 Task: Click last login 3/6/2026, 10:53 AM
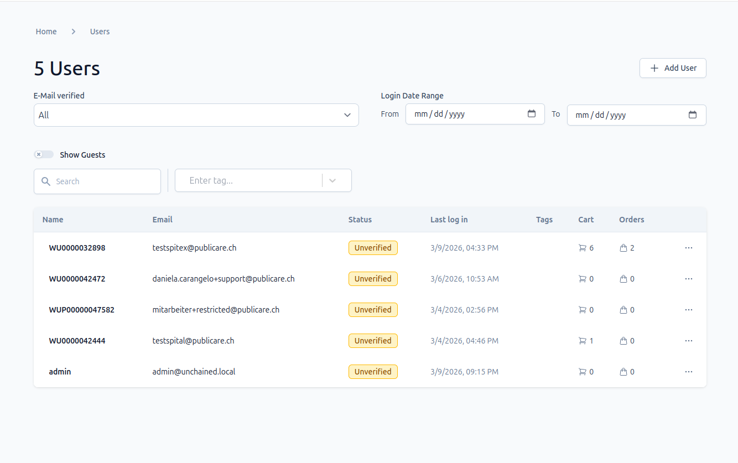pos(465,279)
